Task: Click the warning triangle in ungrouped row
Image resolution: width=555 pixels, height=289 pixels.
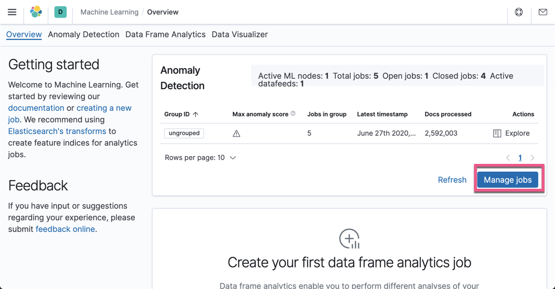Action: coord(236,133)
